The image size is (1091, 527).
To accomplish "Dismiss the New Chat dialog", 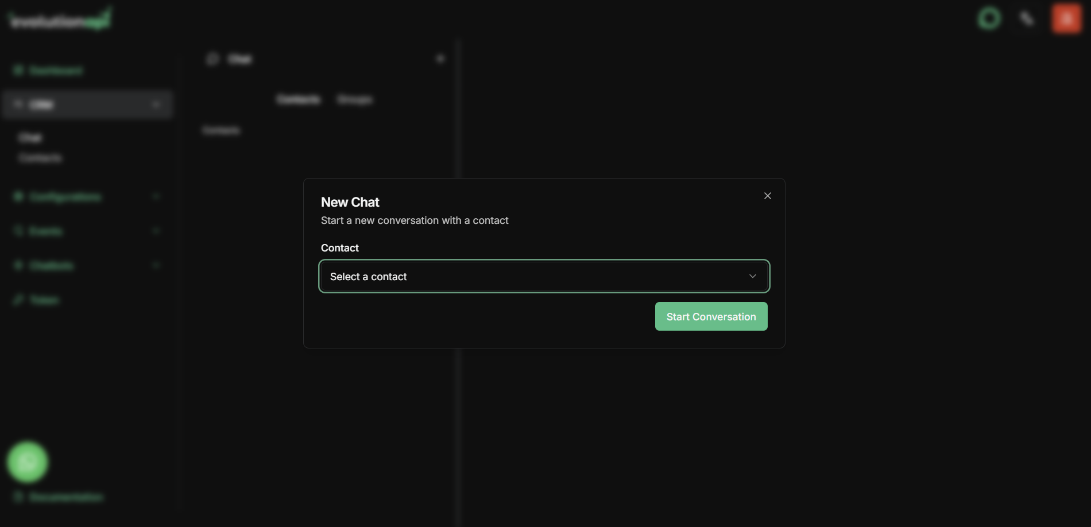I will click(767, 195).
